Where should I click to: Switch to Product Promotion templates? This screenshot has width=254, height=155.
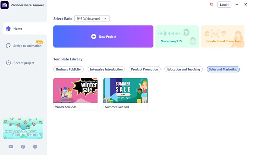coord(144,69)
